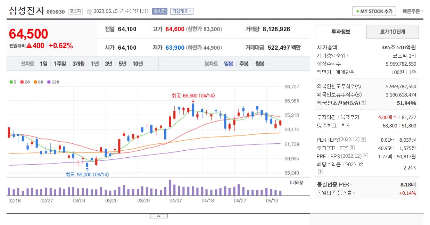The image size is (430, 225).
Task: Click the stock code 005930
Action: [x=56, y=12]
